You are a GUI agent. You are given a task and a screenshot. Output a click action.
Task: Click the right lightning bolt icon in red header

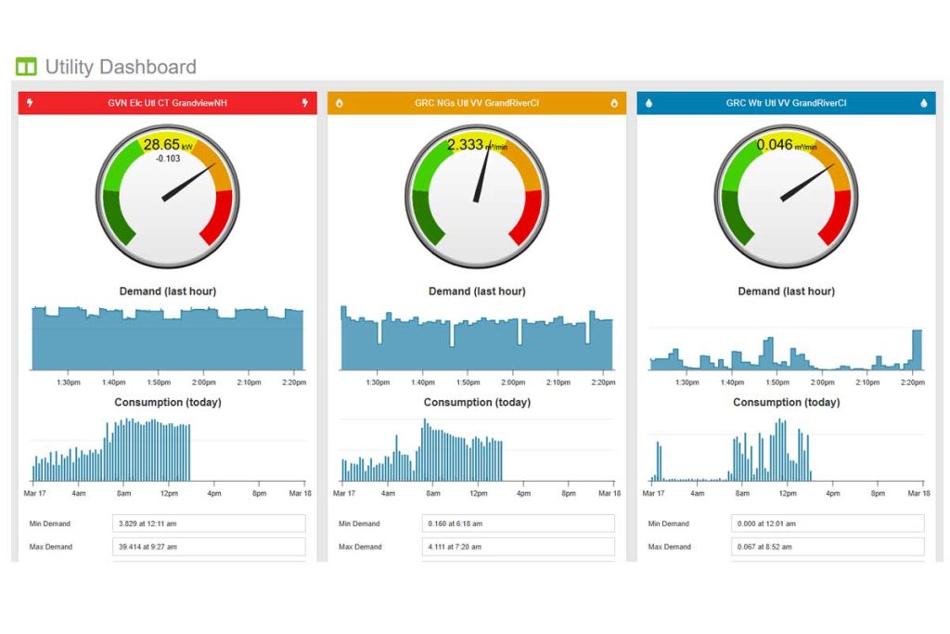coord(305,103)
